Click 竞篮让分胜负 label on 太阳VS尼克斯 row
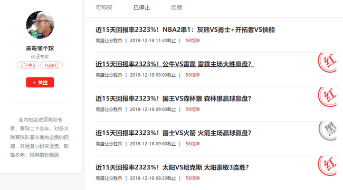 [x=109, y=178]
